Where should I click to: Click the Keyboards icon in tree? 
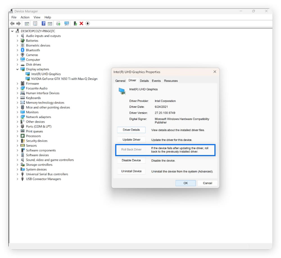point(22,98)
